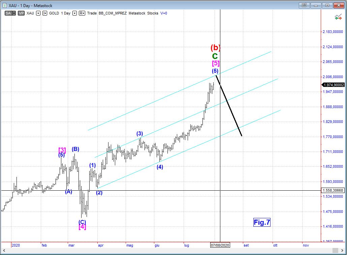Click the 1.416,00000 price axis label

[333, 226]
